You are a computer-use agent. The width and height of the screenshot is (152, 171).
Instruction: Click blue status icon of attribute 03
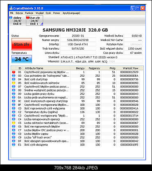click(14, 76)
